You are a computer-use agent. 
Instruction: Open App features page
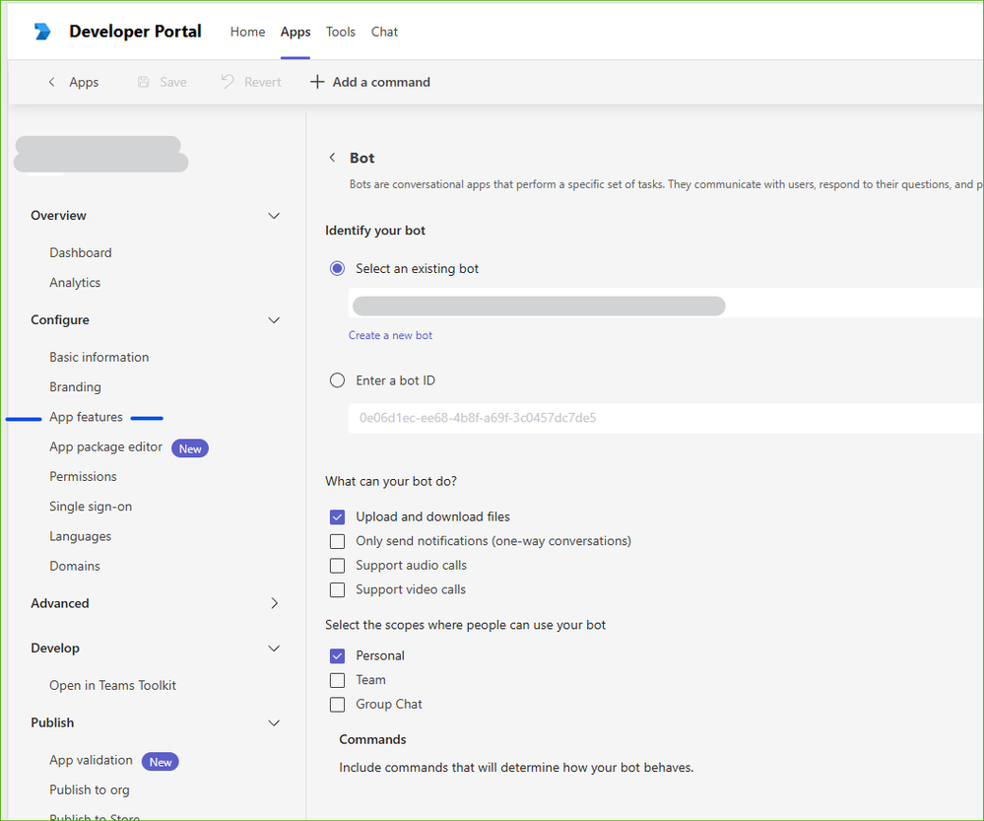pyautogui.click(x=86, y=417)
